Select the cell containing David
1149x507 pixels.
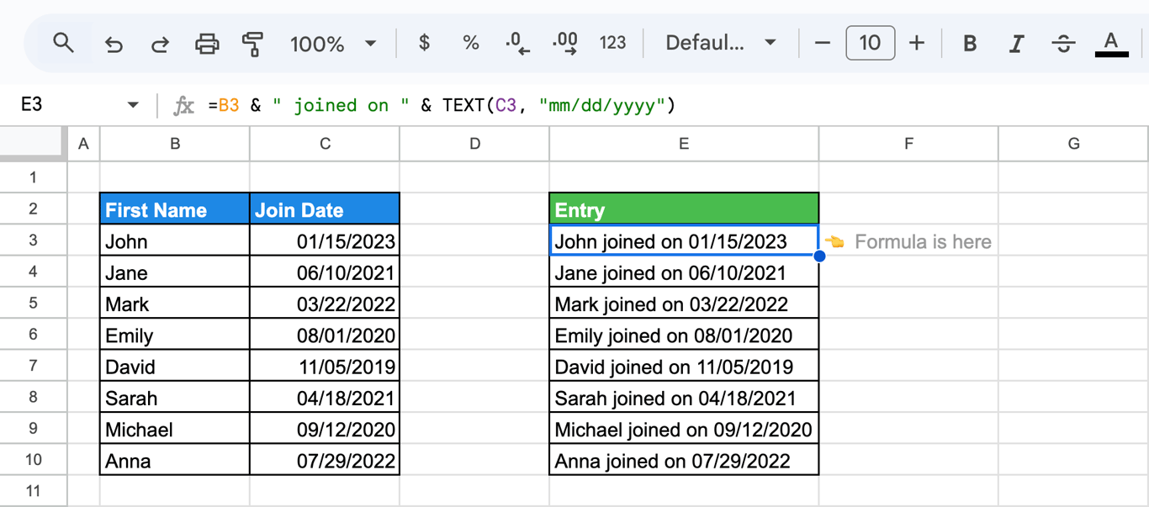click(x=175, y=367)
